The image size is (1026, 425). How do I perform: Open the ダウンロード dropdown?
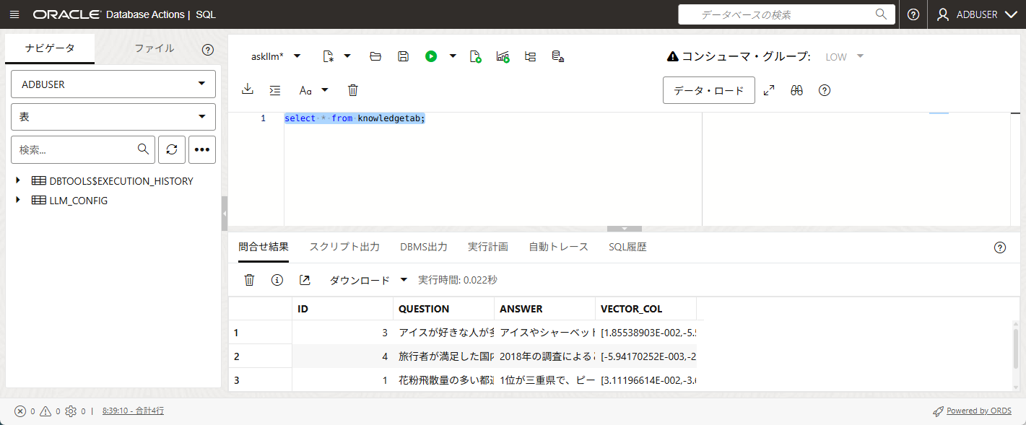click(x=368, y=280)
